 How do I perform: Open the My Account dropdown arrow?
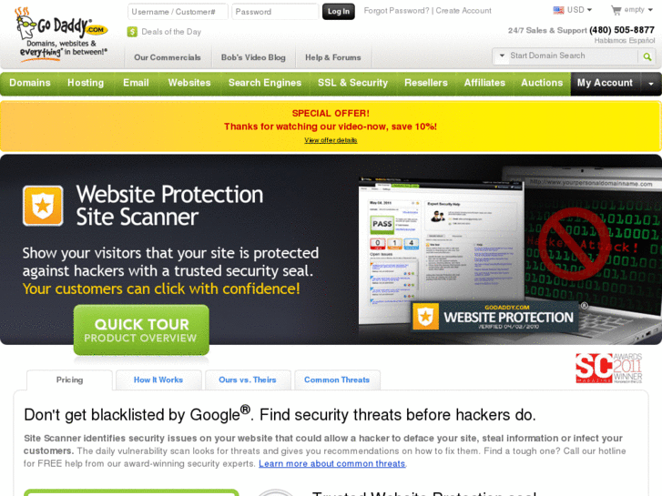click(650, 84)
